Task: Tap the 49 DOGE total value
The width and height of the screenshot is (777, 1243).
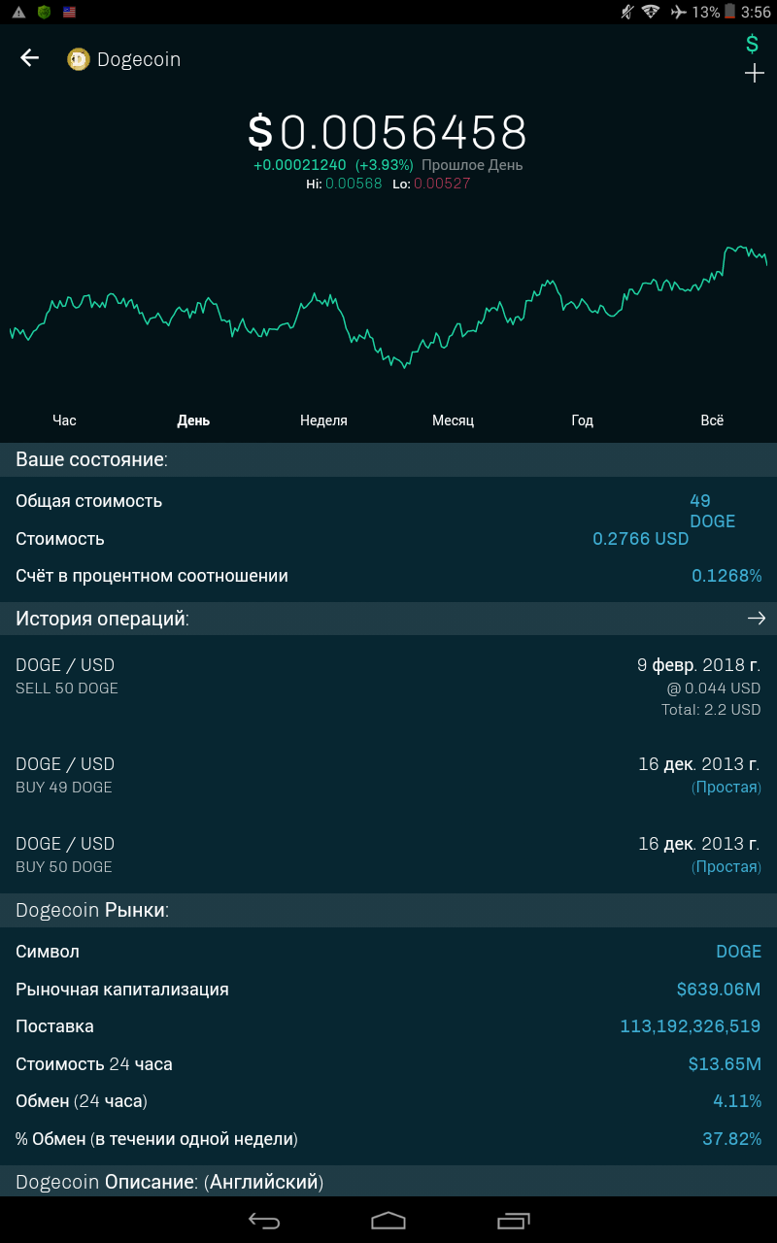Action: coord(712,511)
